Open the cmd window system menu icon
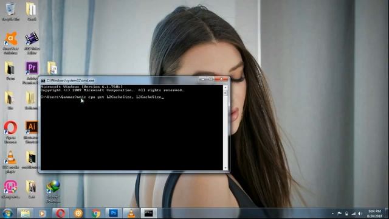389x219 pixels. point(43,80)
